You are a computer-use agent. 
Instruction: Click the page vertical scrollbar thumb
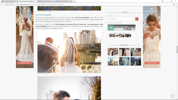pos(177,49)
